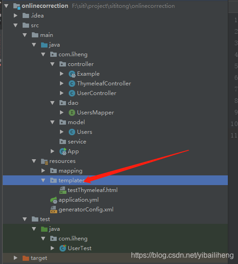The width and height of the screenshot is (238, 264).
Task: Click editor gutter line number 10
Action: 234,124
